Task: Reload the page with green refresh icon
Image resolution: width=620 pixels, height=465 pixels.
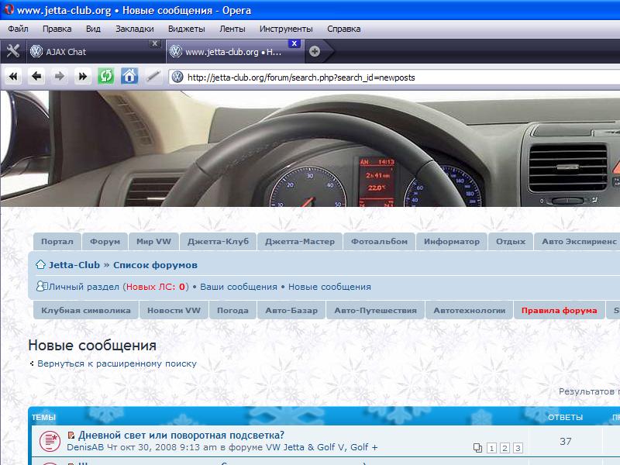Action: pyautogui.click(x=106, y=76)
